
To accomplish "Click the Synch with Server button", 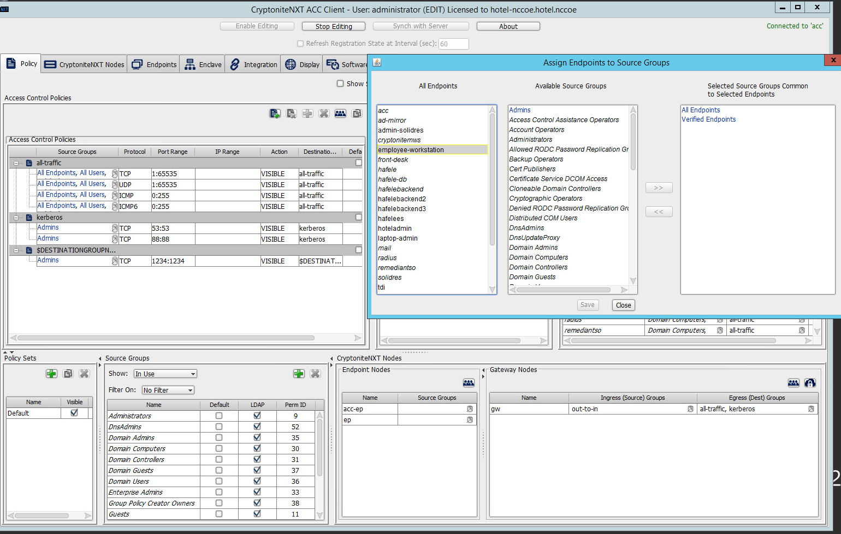I will pos(420,26).
